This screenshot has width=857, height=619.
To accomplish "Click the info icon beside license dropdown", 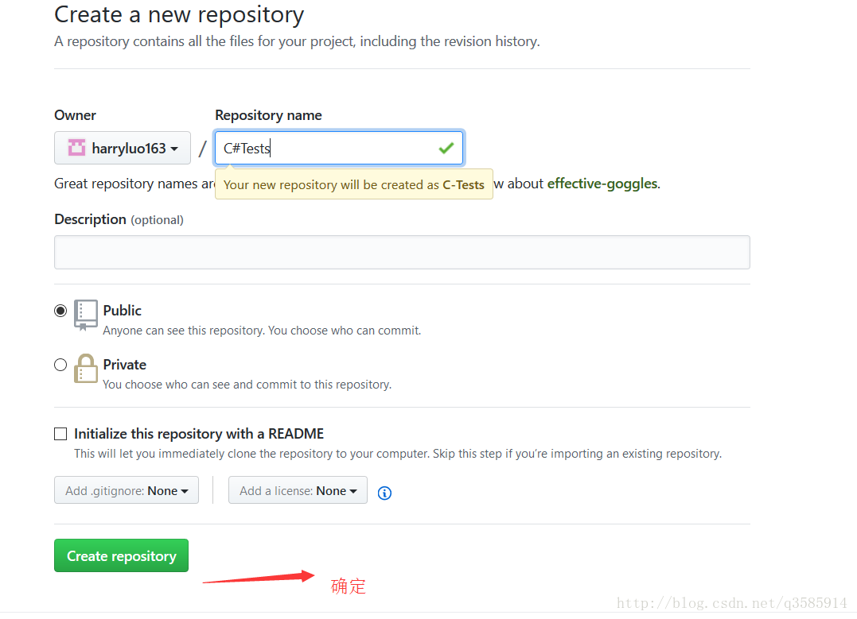I will [384, 493].
